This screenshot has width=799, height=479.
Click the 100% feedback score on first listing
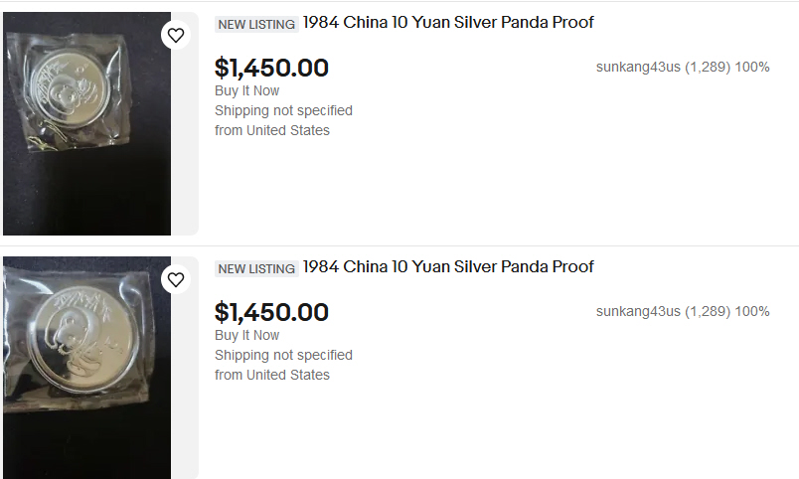coord(752,68)
